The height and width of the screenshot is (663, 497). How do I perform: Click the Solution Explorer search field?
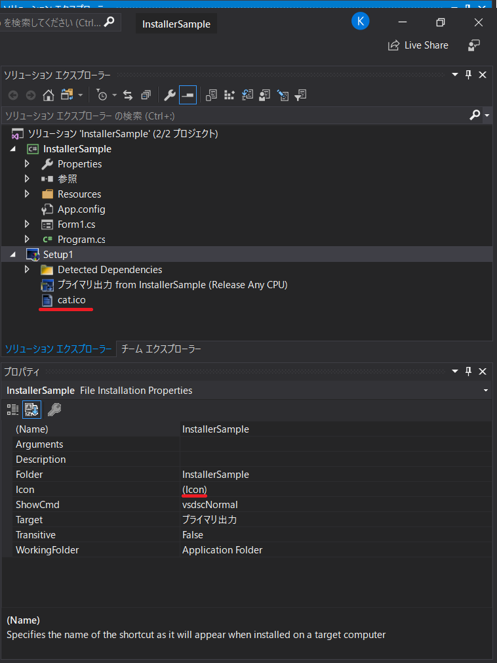tap(234, 116)
